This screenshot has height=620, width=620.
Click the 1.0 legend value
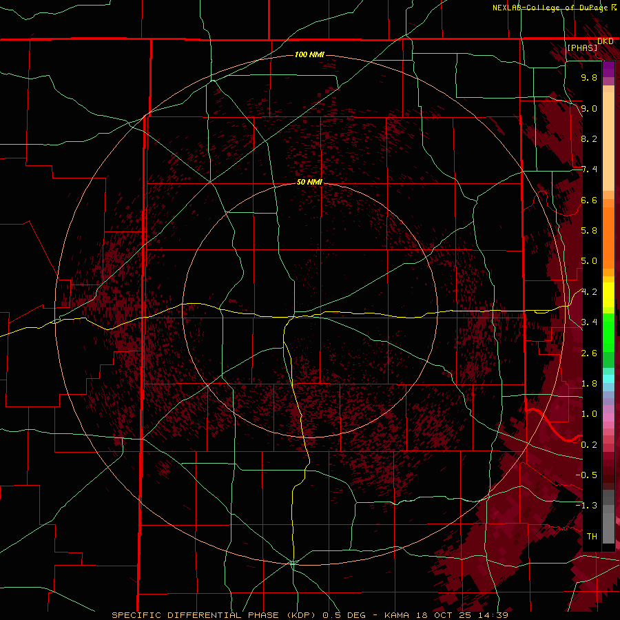(x=589, y=414)
